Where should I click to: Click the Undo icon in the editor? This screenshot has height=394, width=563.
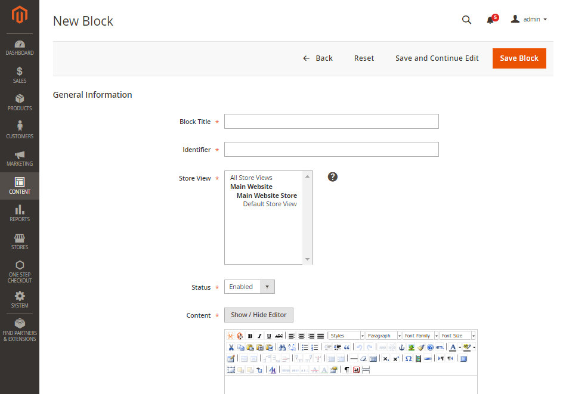click(361, 346)
